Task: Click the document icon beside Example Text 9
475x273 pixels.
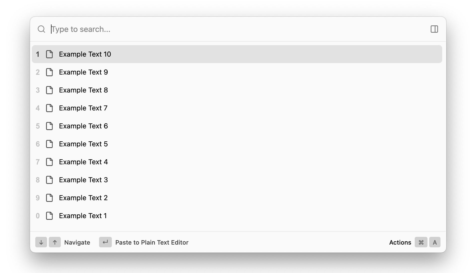Action: pos(50,72)
